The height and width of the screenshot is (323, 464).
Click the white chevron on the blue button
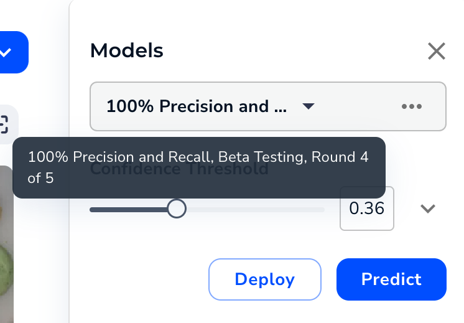(6, 52)
